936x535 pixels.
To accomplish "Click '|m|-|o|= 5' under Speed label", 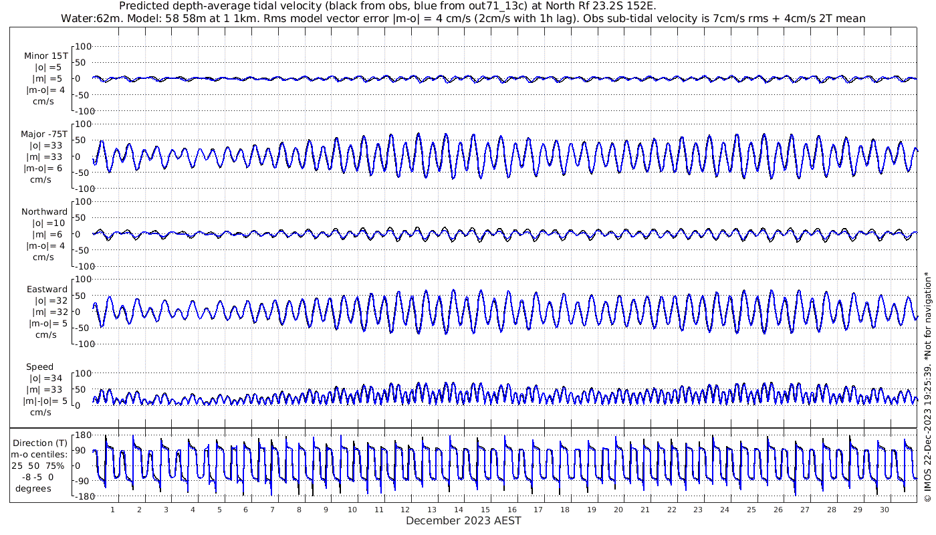I will click(46, 401).
